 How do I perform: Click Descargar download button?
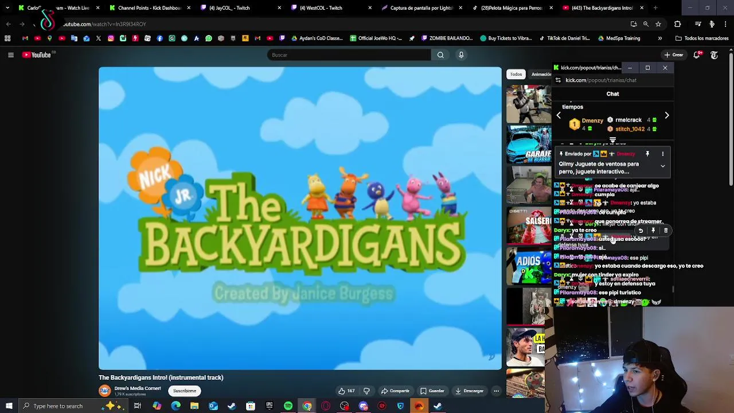[469, 391]
